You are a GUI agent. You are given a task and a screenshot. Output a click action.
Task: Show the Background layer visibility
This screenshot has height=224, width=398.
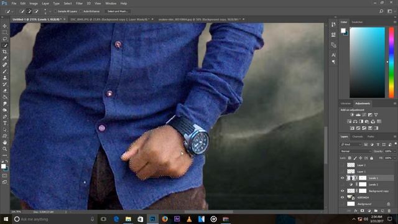pos(343,204)
